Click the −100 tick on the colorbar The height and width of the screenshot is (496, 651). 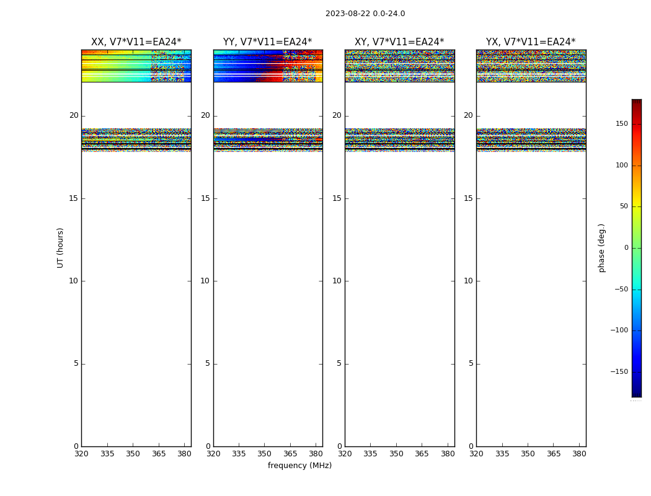619,330
